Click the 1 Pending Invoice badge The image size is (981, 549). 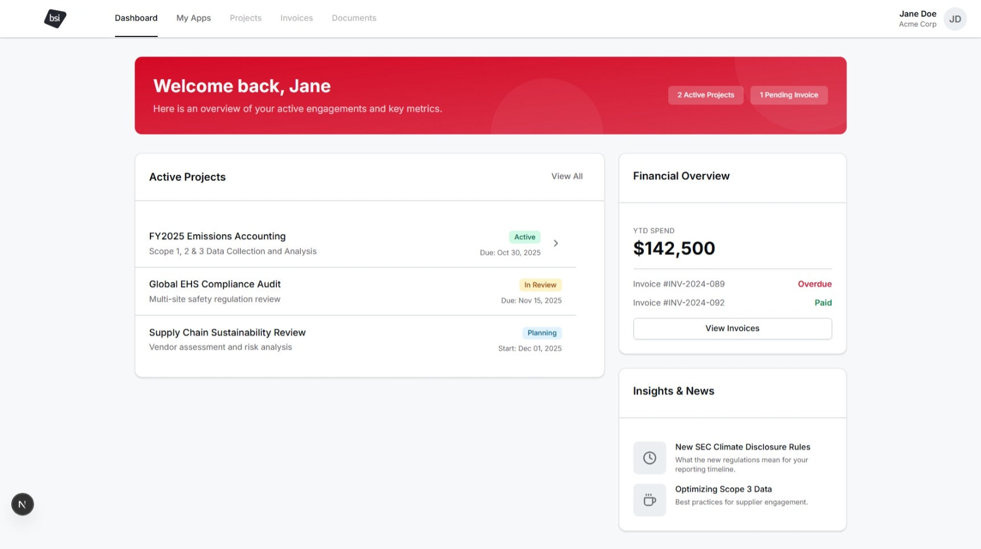(x=789, y=95)
